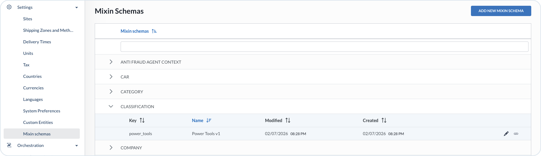The width and height of the screenshot is (541, 156).
Task: Open Custom Entities settings page
Action: pyautogui.click(x=38, y=122)
